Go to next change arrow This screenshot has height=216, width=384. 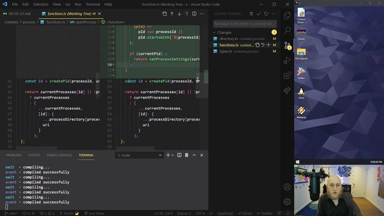(179, 14)
